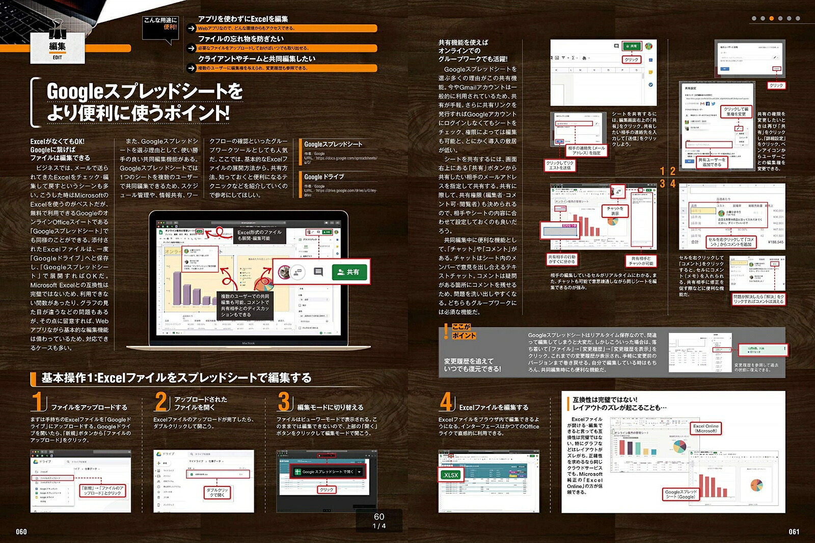Screen dimensions: 815x543
Task: Click the ドライブを検索 search box in step 2
Action: pos(220,454)
